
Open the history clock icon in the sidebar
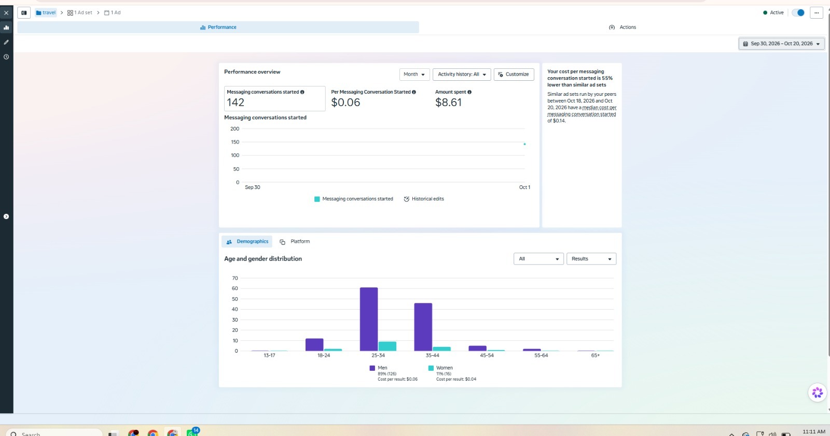coord(6,57)
